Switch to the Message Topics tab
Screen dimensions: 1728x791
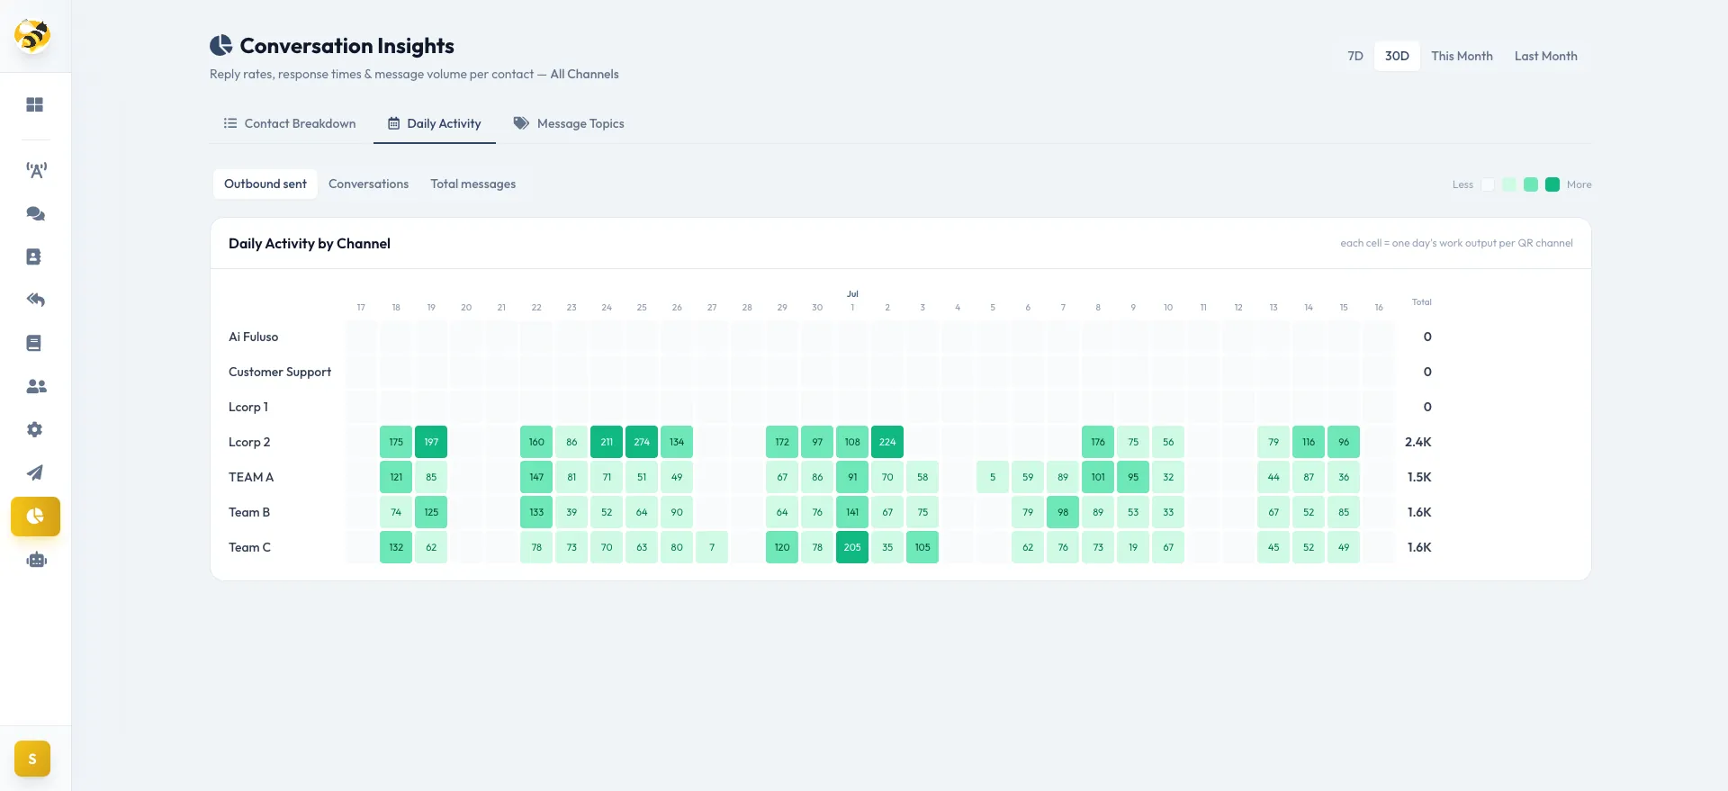(569, 123)
